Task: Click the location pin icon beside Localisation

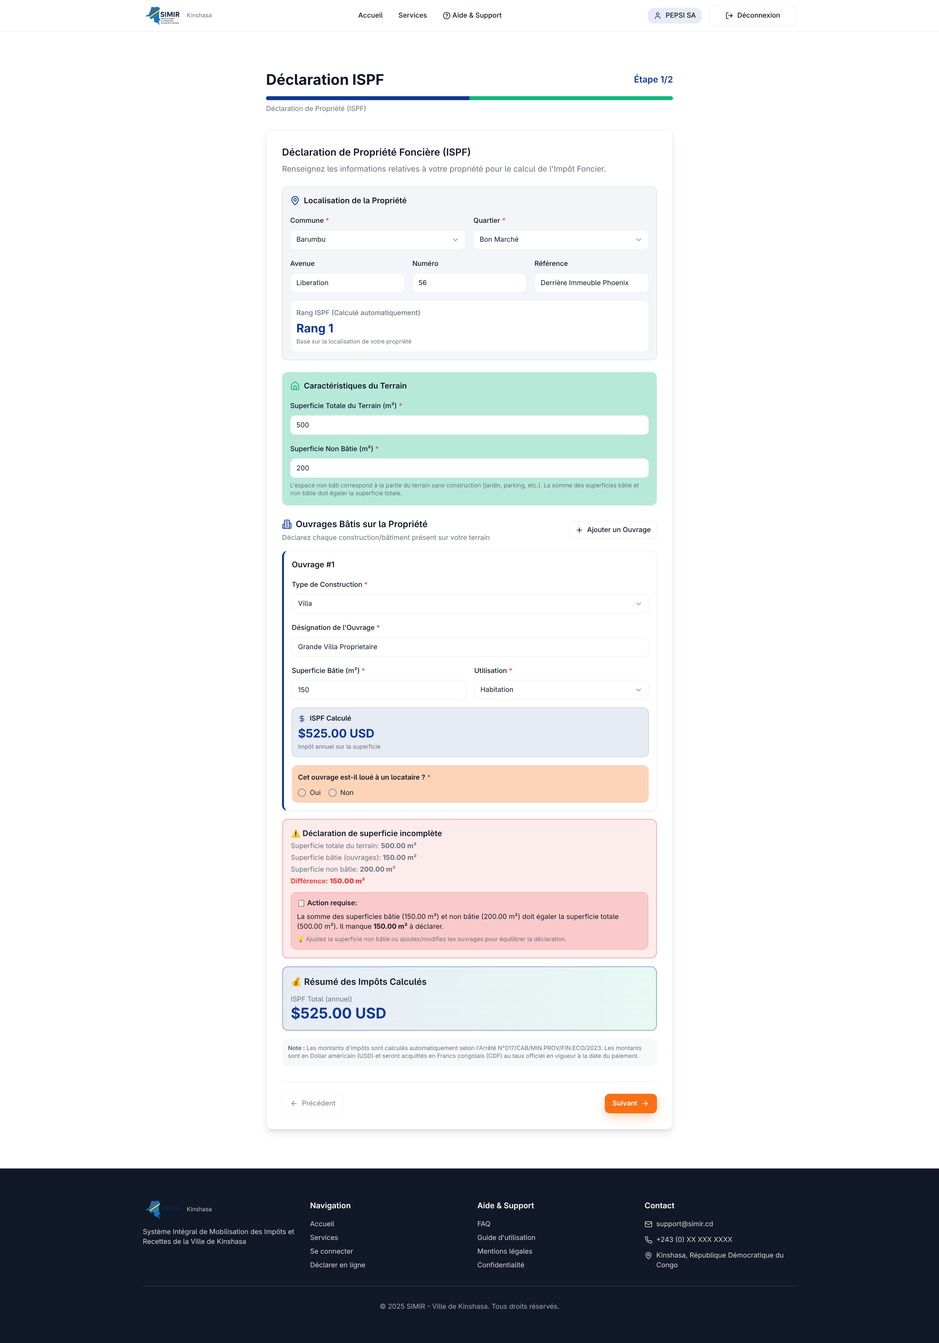Action: [x=295, y=201]
